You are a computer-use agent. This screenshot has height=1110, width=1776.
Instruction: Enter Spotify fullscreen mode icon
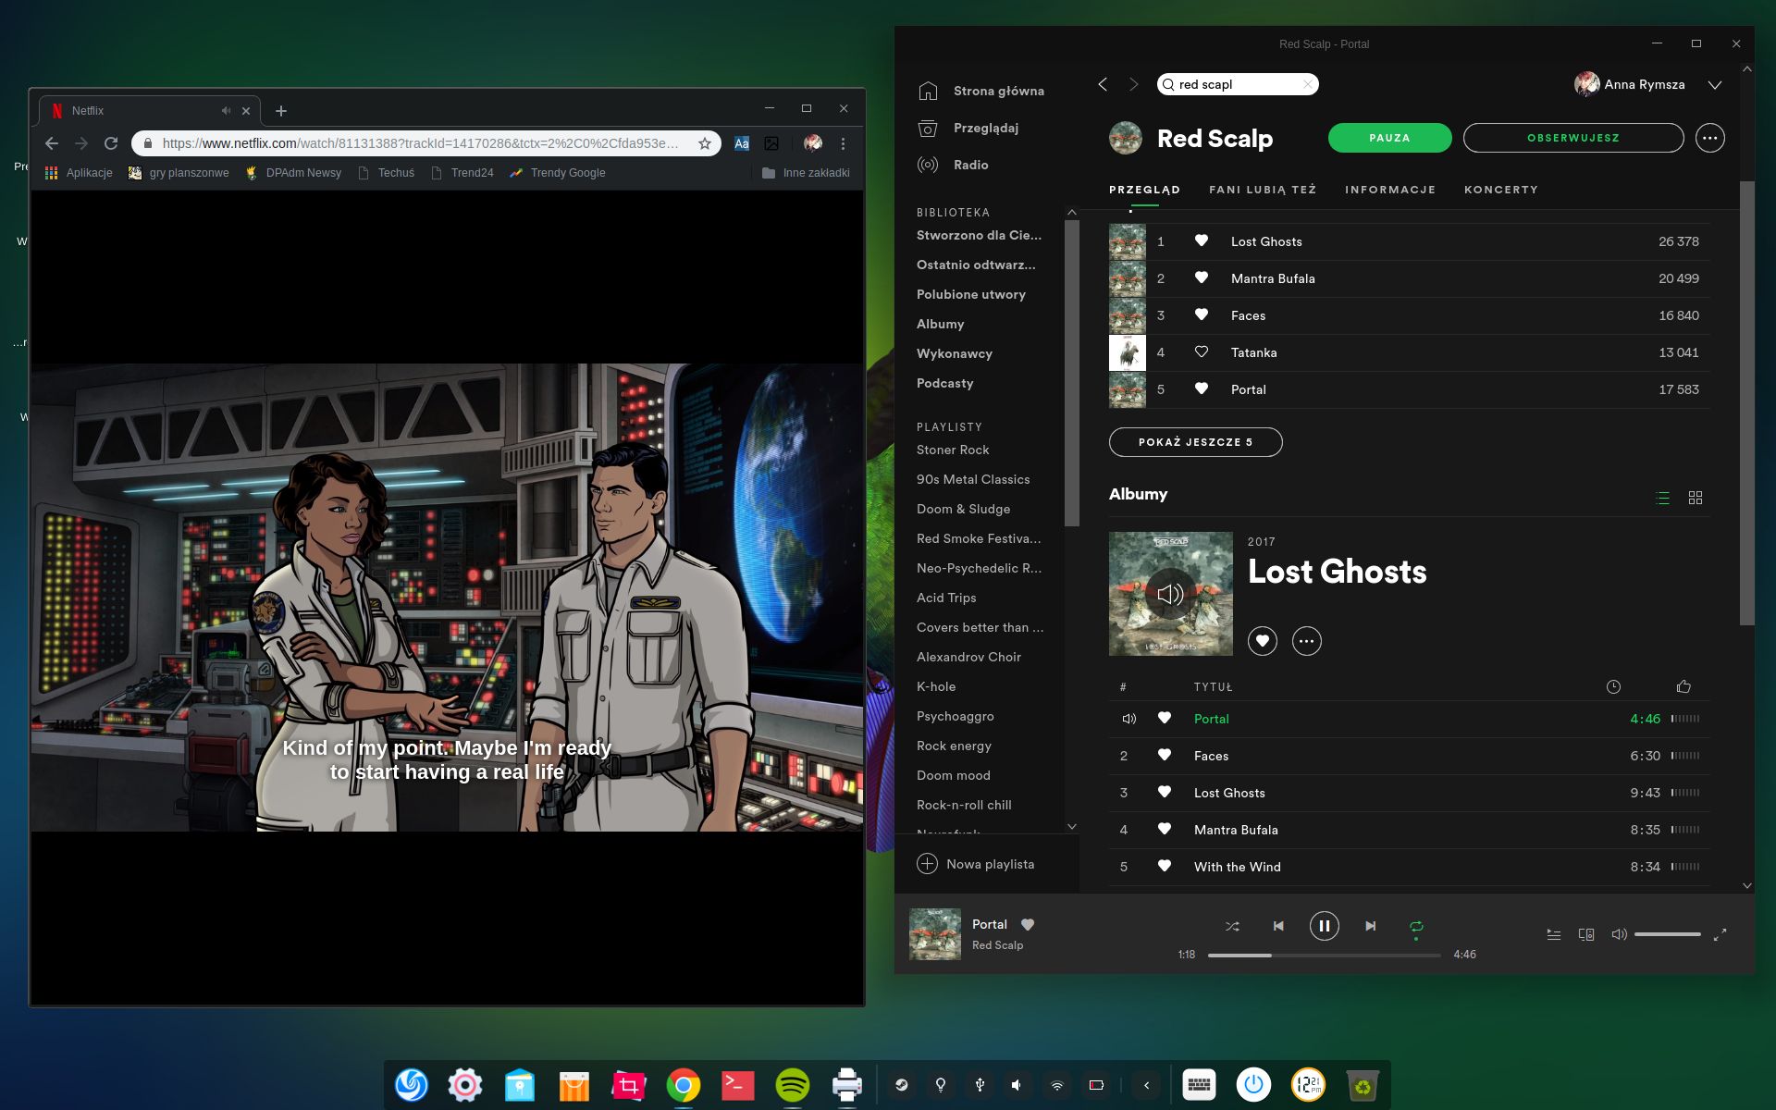[1720, 934]
